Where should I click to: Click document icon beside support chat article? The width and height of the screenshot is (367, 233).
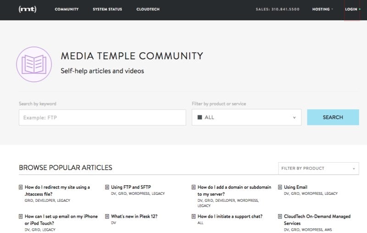pyautogui.click(x=194, y=216)
